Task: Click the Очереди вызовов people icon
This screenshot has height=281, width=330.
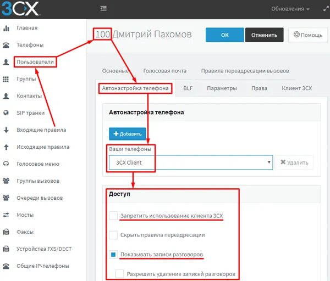Action: pos(6,198)
